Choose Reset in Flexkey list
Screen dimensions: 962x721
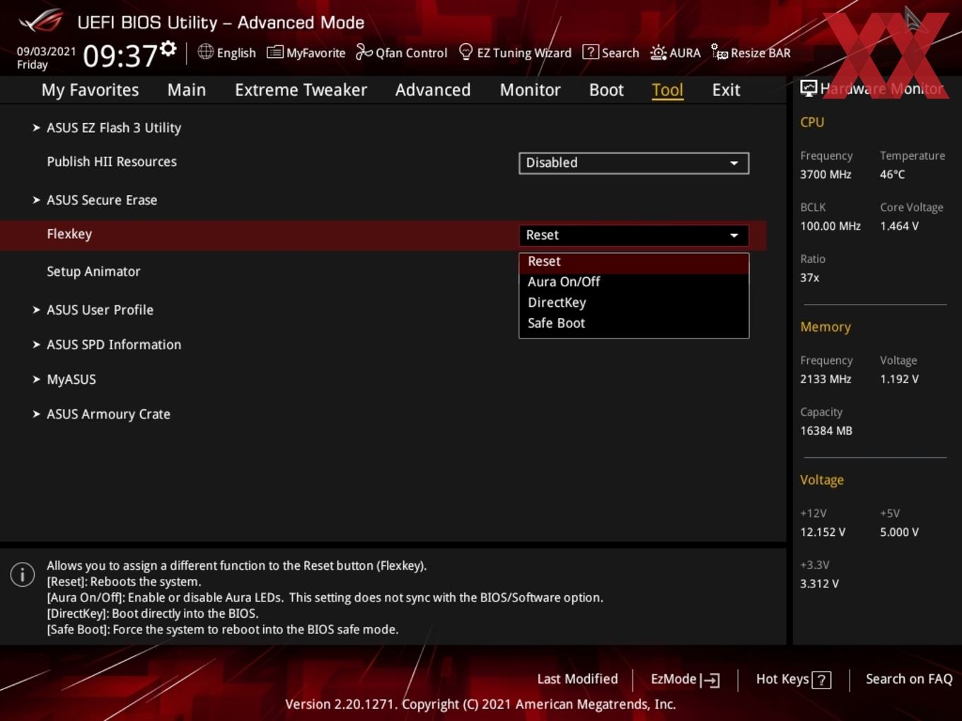[x=634, y=262]
